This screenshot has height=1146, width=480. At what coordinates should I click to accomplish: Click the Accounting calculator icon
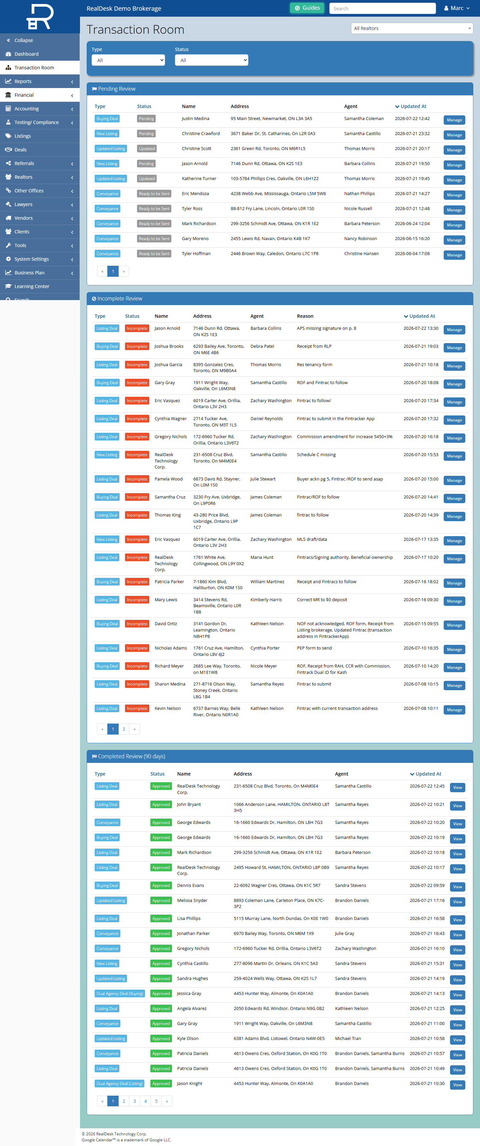(8, 109)
